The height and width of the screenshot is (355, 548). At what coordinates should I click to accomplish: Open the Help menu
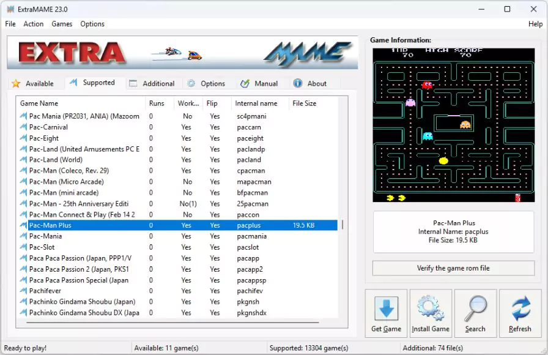[535, 24]
